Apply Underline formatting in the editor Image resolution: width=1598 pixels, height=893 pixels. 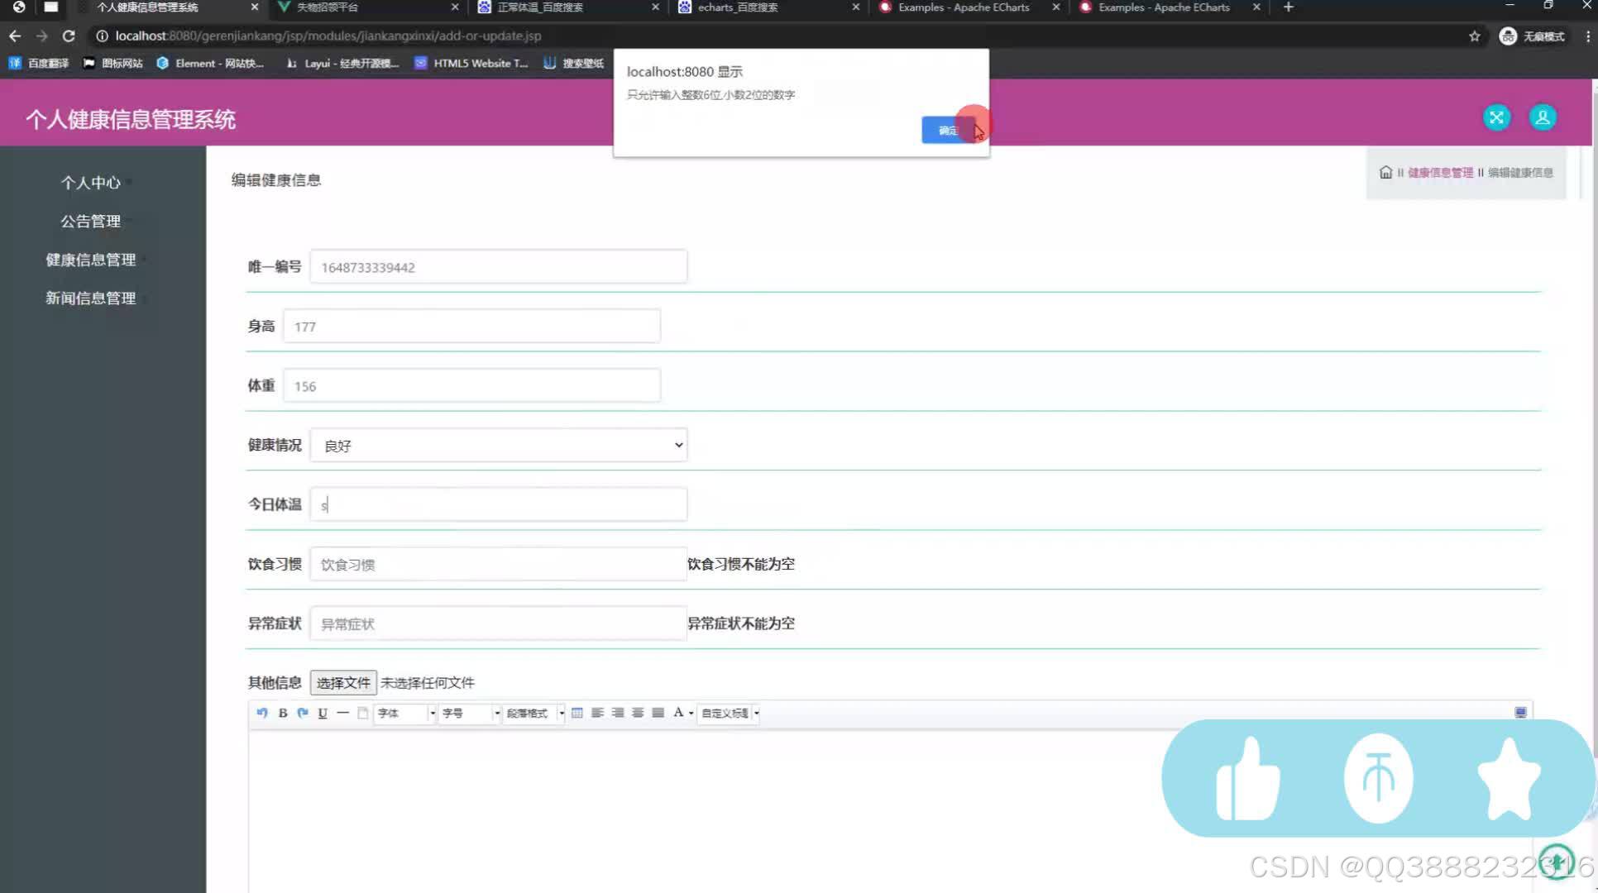coord(323,713)
